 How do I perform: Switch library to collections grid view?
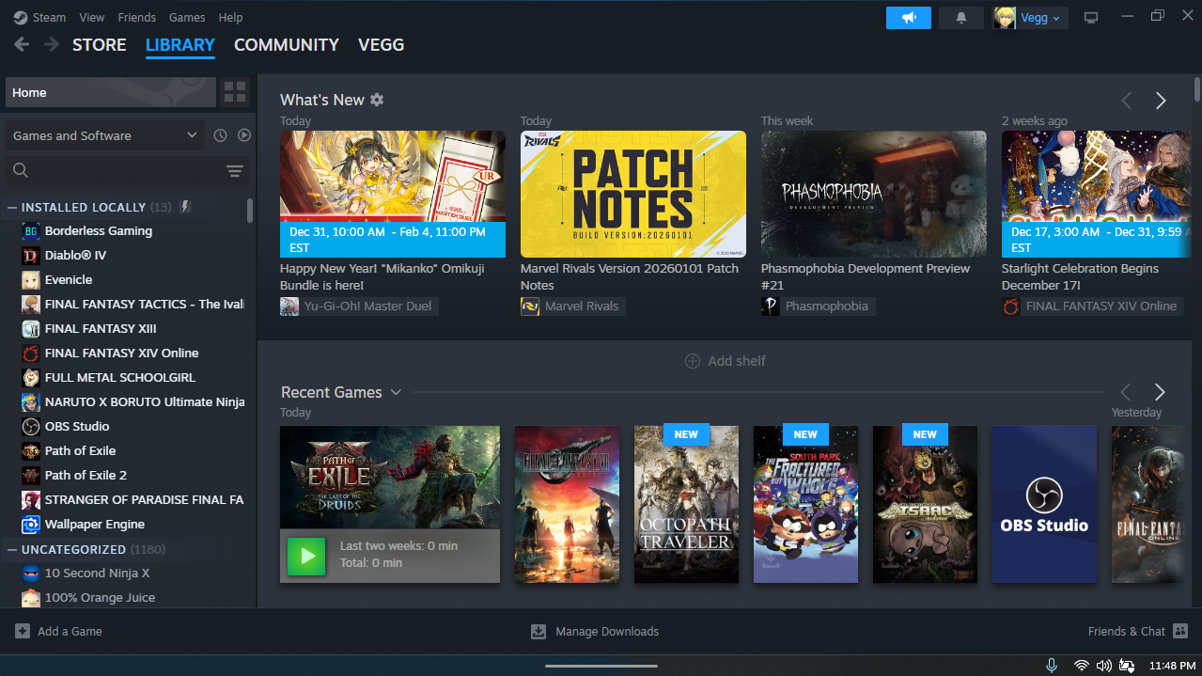click(235, 92)
